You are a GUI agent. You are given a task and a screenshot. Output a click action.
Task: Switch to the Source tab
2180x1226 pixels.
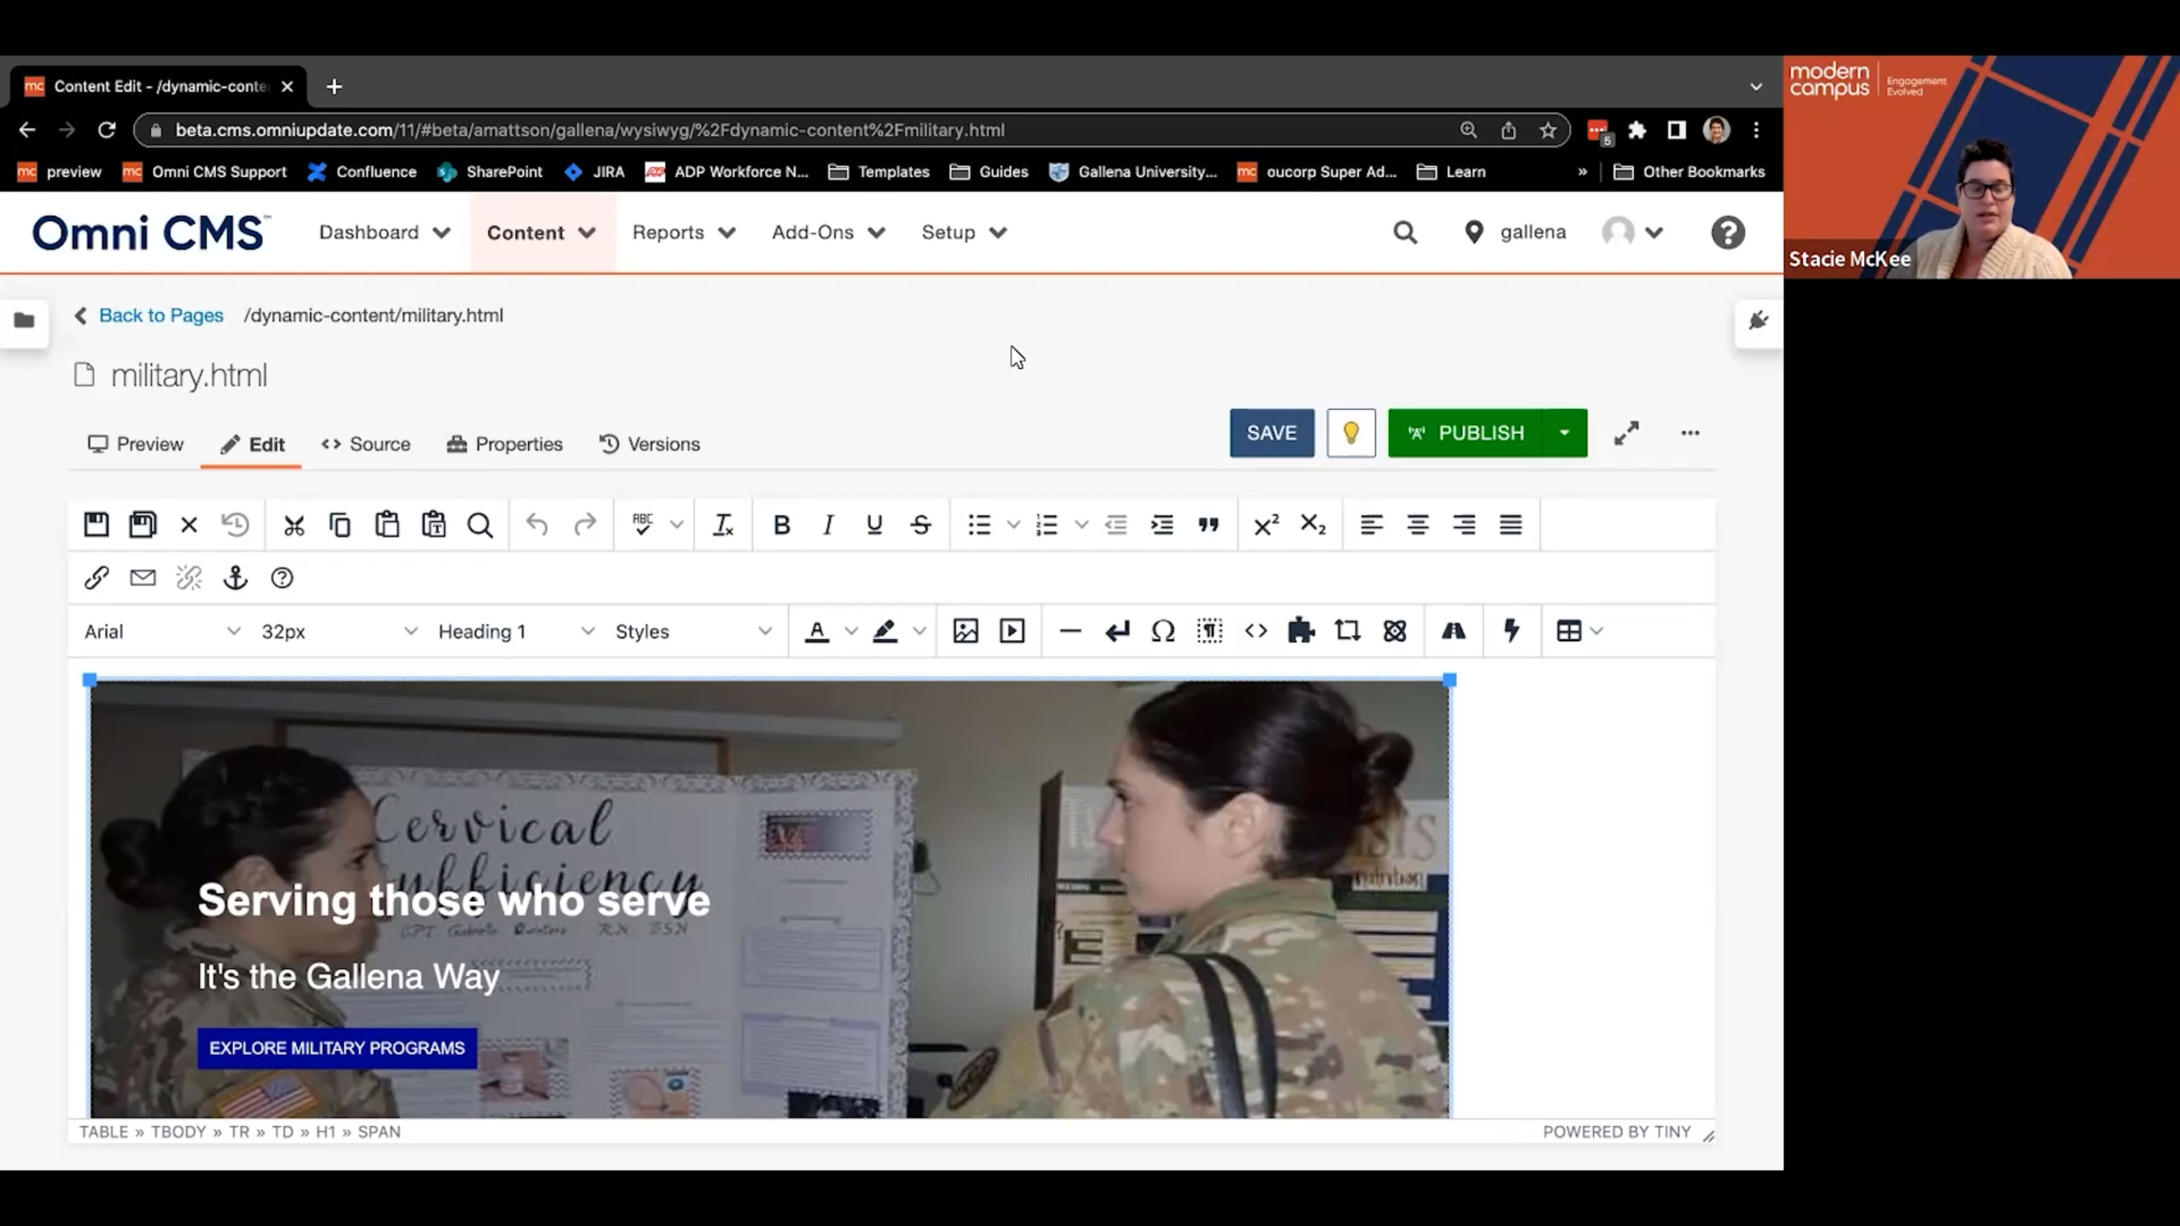coord(366,443)
